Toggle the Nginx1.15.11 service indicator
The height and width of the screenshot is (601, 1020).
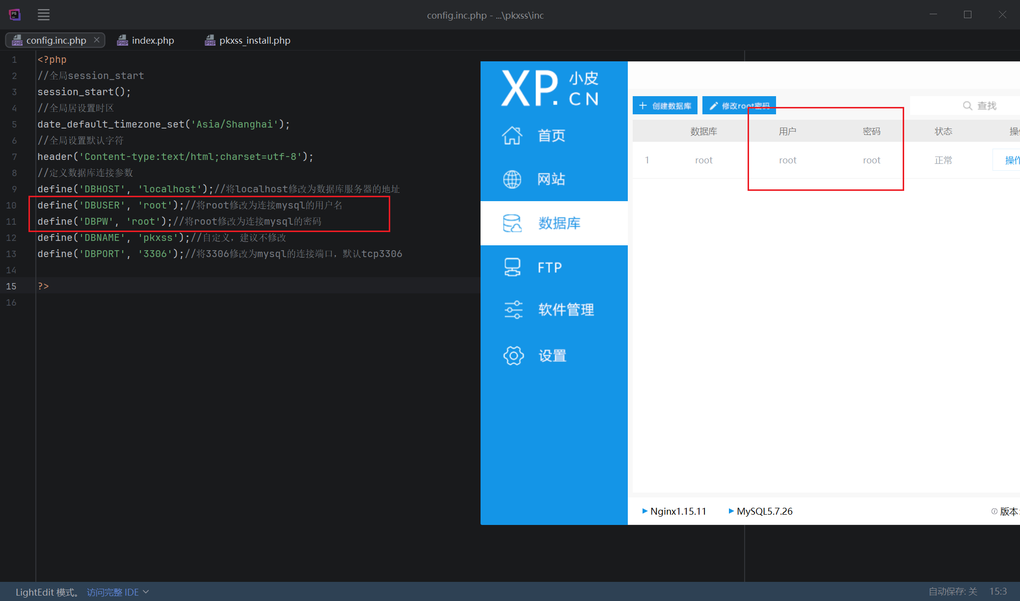tap(674, 511)
